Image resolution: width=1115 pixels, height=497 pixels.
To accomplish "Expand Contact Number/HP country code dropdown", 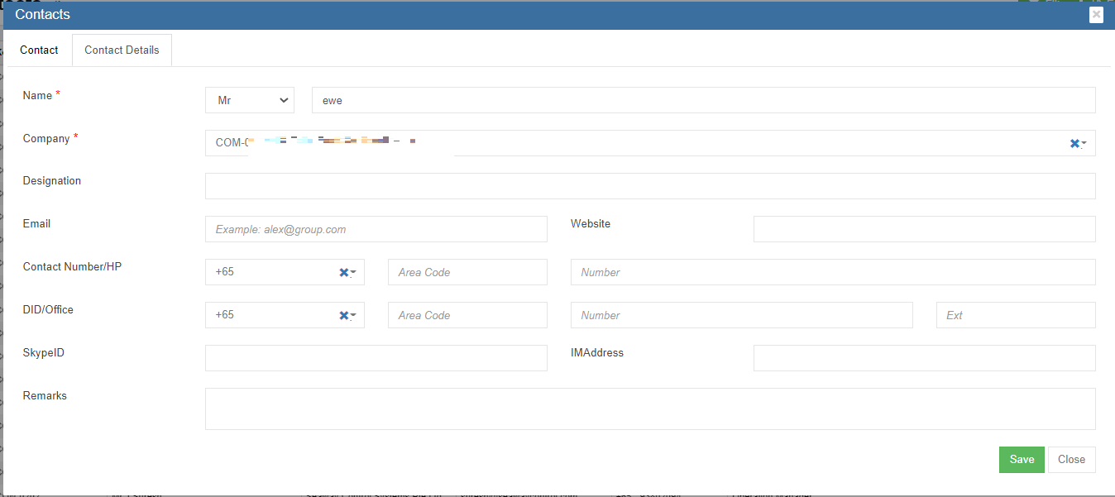I will point(354,272).
